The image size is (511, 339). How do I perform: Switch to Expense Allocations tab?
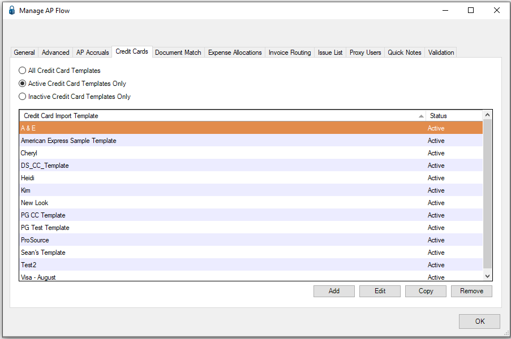point(235,53)
